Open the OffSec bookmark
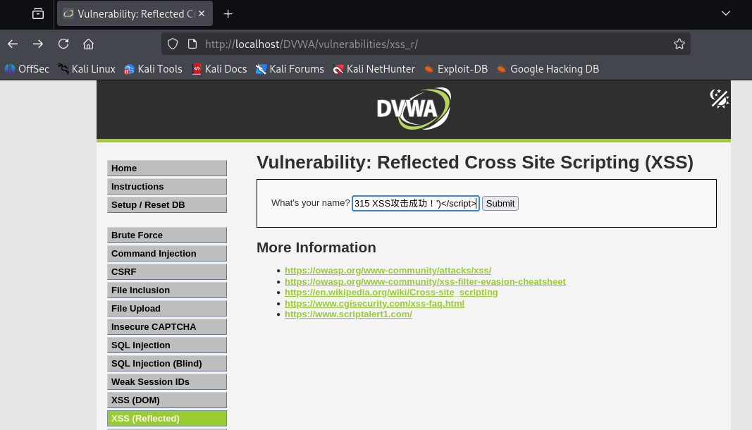The image size is (752, 430). 27,69
